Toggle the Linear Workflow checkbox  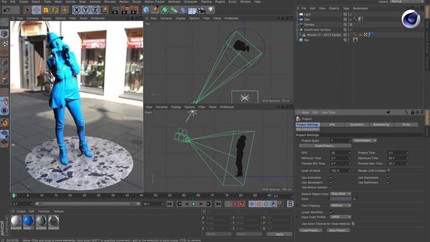tap(331, 212)
